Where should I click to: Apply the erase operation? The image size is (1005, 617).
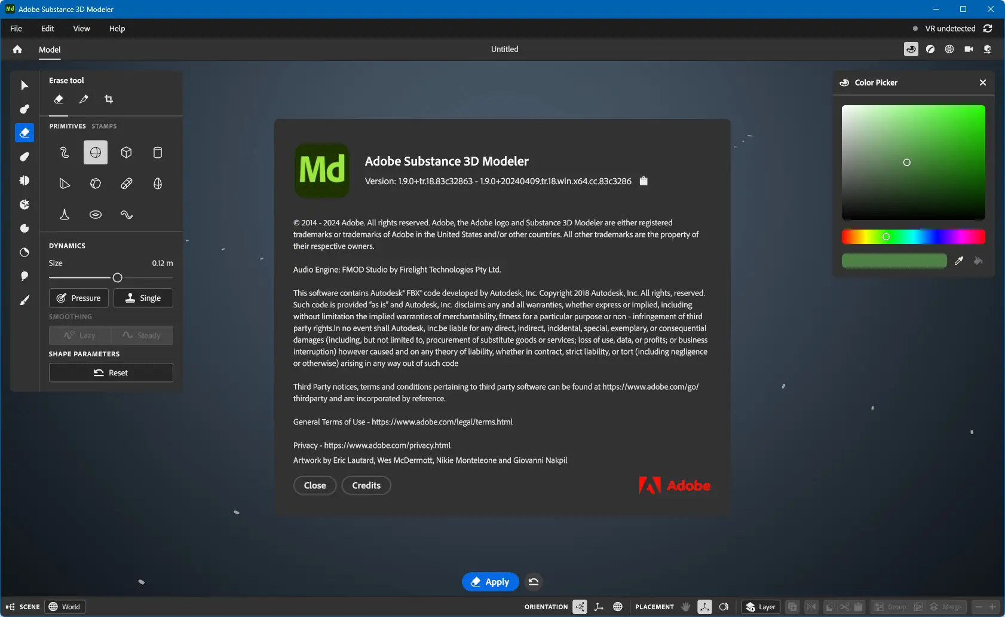(490, 582)
